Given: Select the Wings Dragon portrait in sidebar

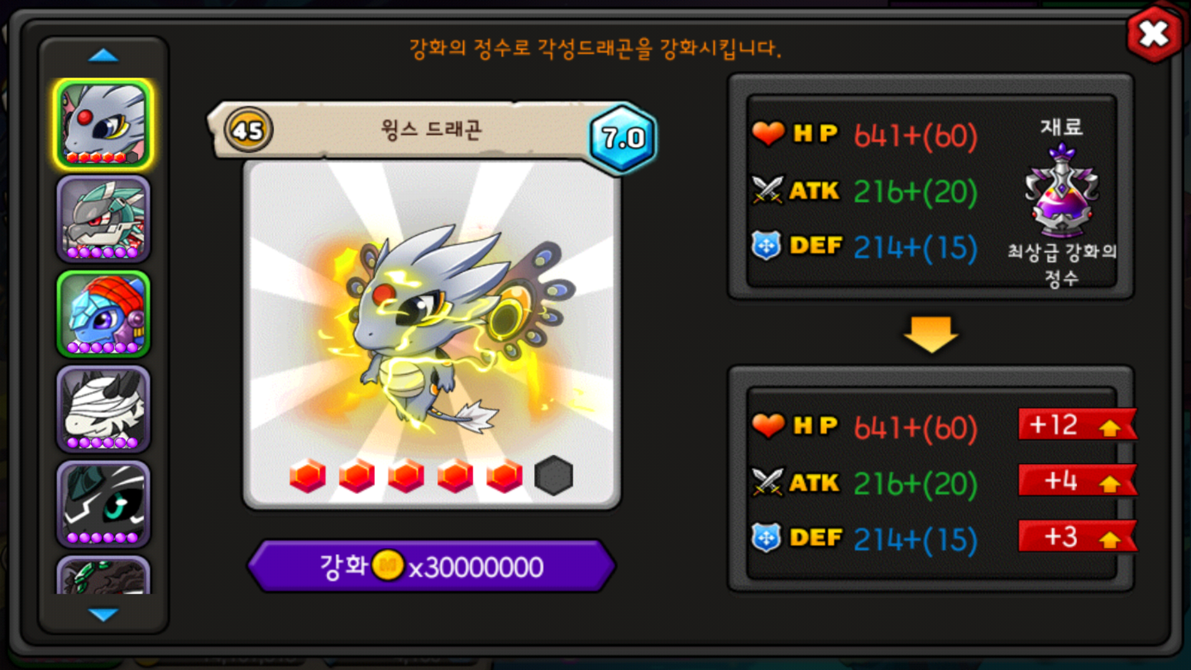Looking at the screenshot, I should tap(103, 124).
